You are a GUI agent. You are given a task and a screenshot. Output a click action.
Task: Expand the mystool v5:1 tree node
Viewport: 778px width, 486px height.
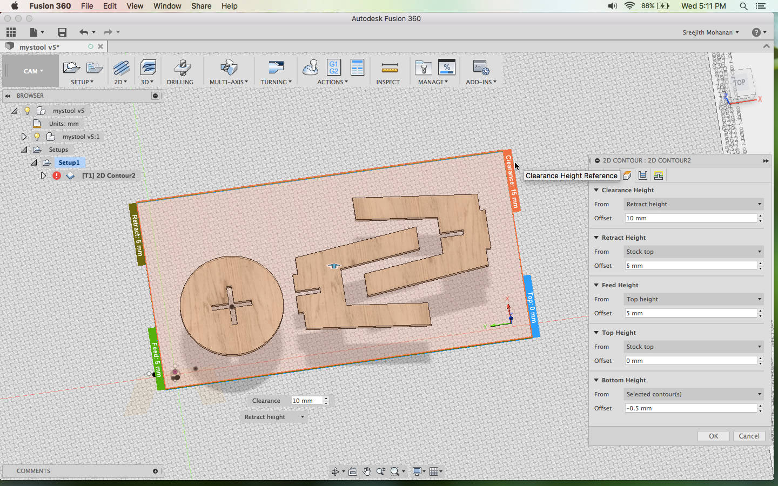pyautogui.click(x=24, y=137)
